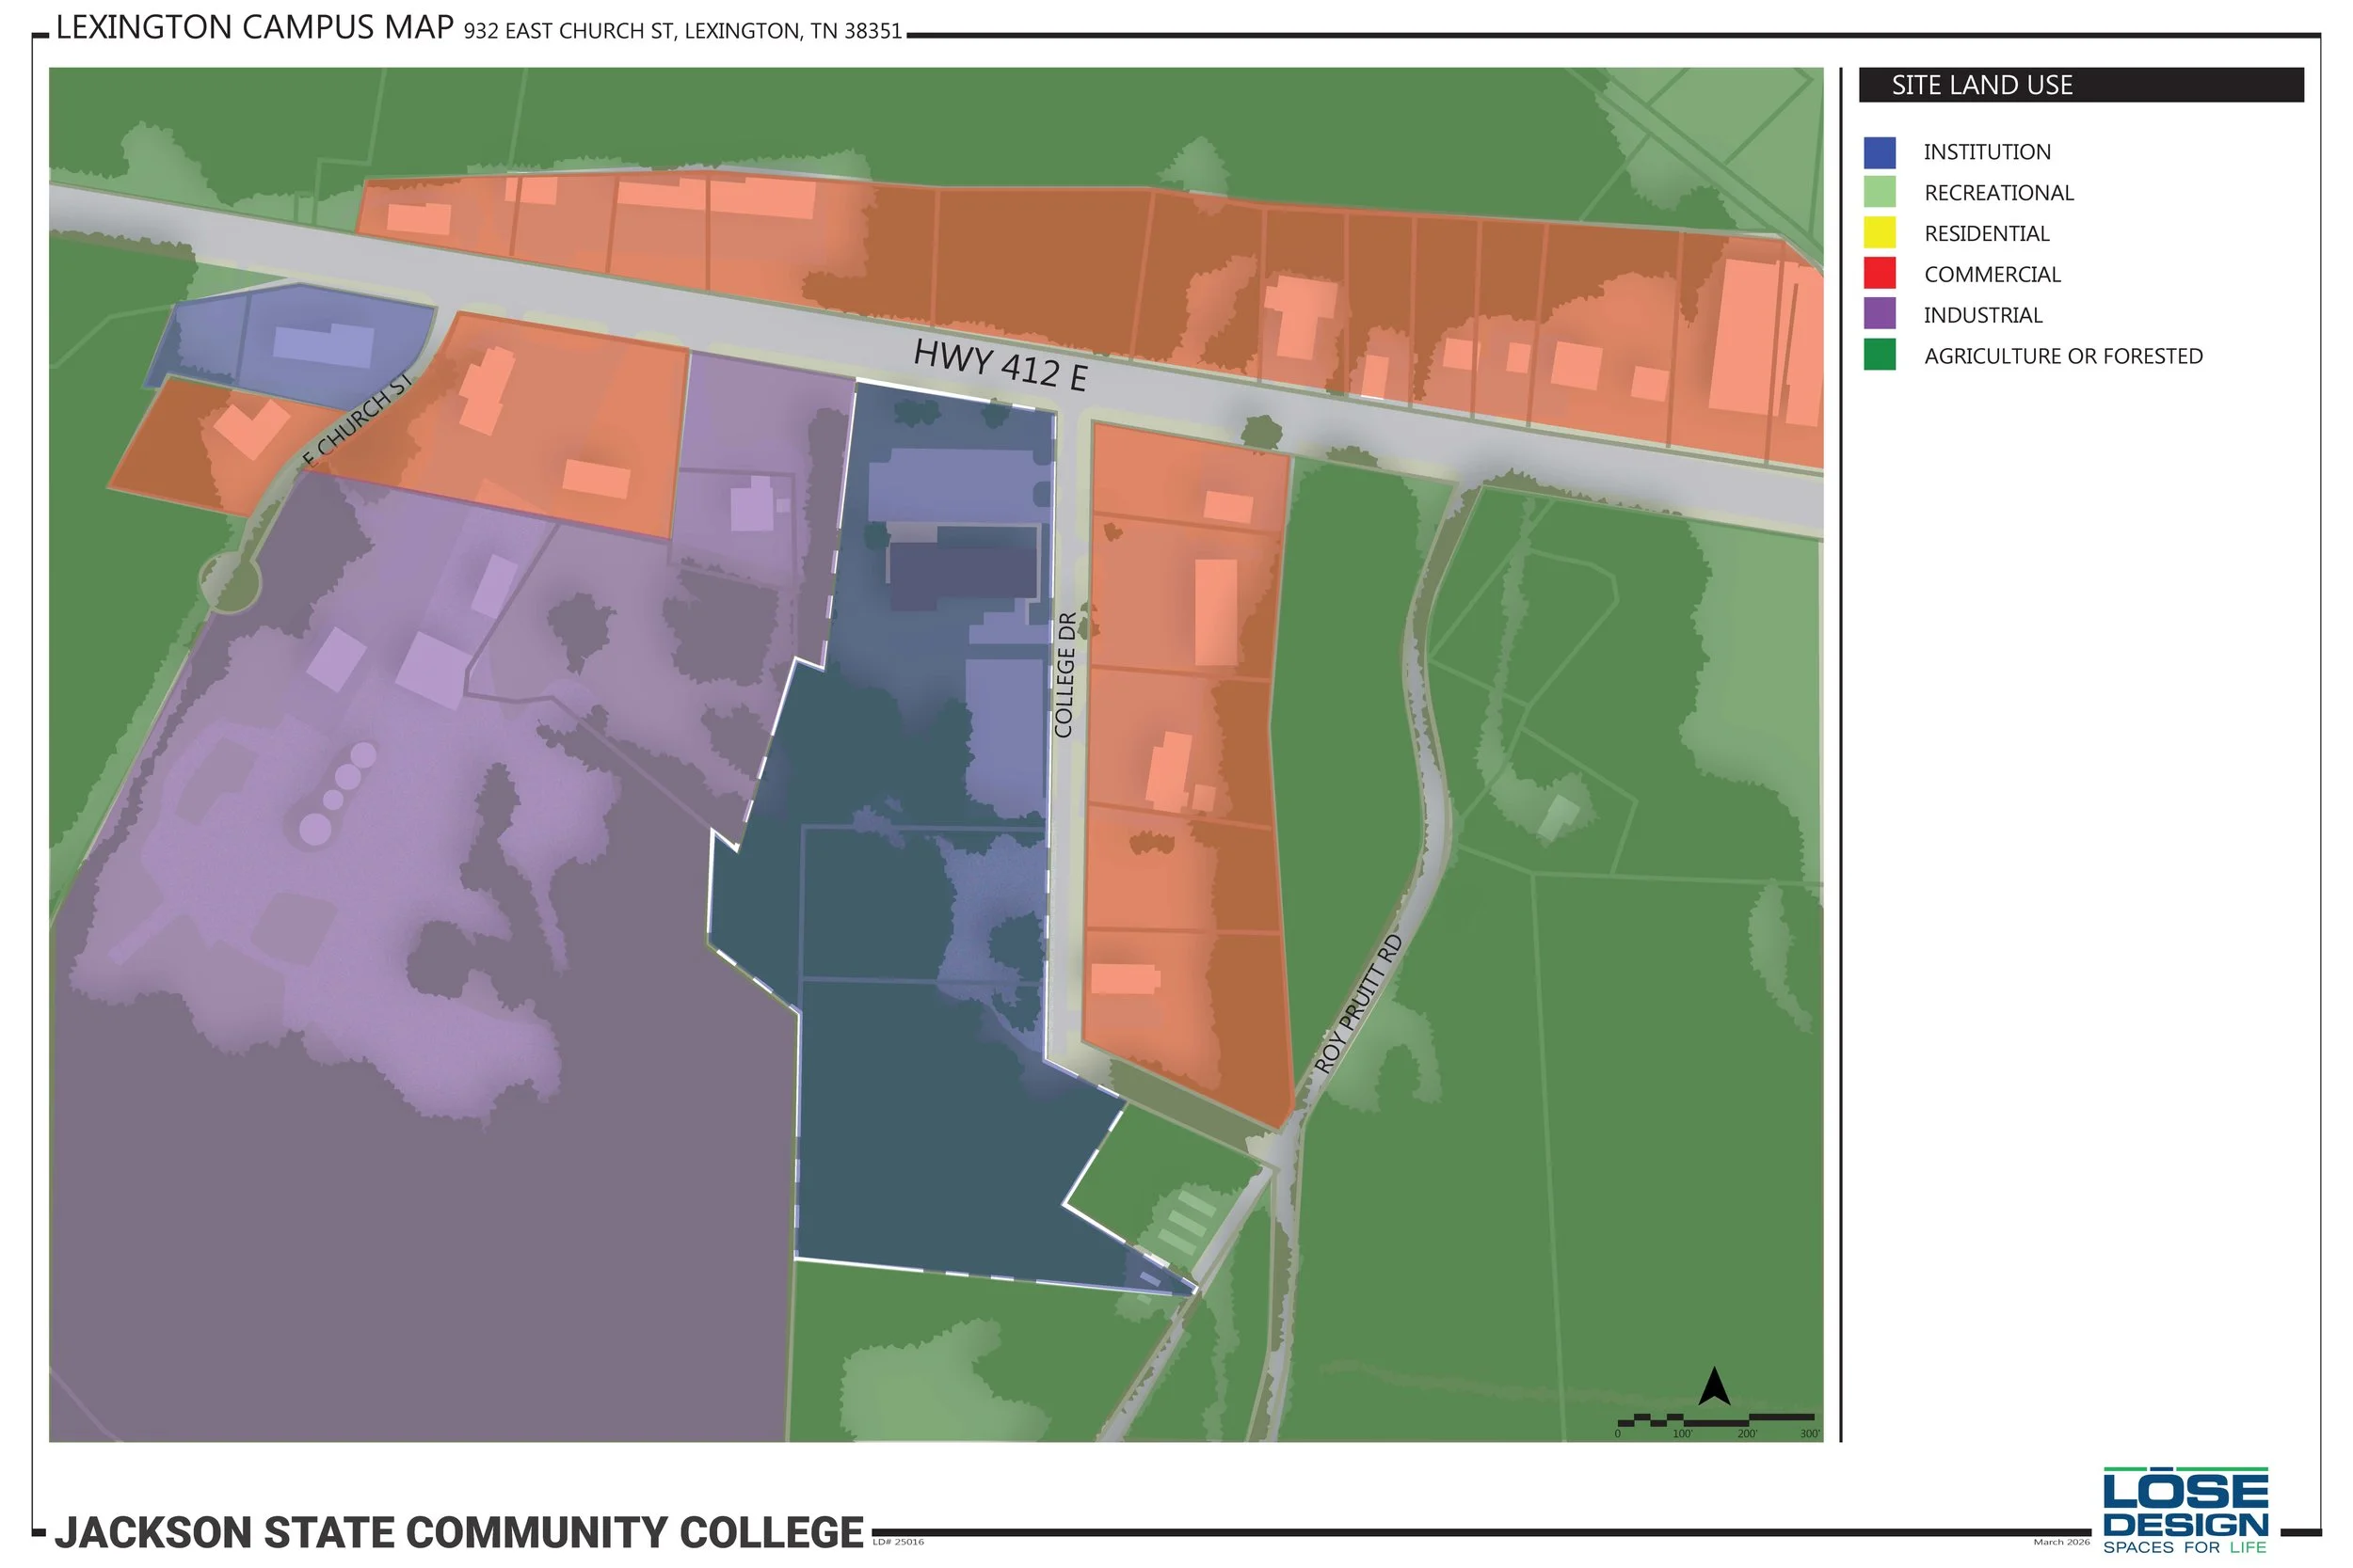Click the light green Recreational legend swatch
The height and width of the screenshot is (1568, 2353).
[x=1880, y=192]
